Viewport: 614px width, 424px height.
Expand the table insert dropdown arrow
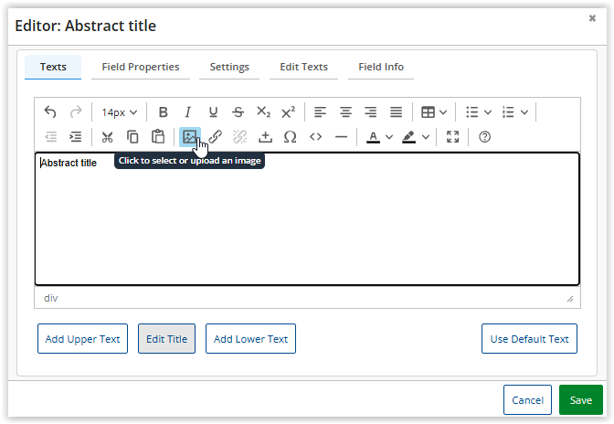(x=443, y=112)
